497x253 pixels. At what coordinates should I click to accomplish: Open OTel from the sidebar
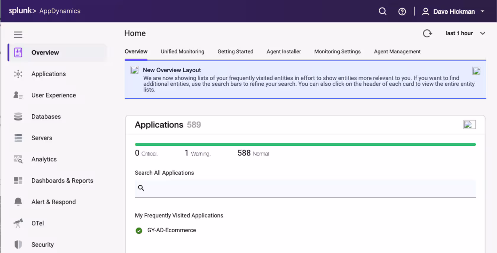(x=38, y=223)
